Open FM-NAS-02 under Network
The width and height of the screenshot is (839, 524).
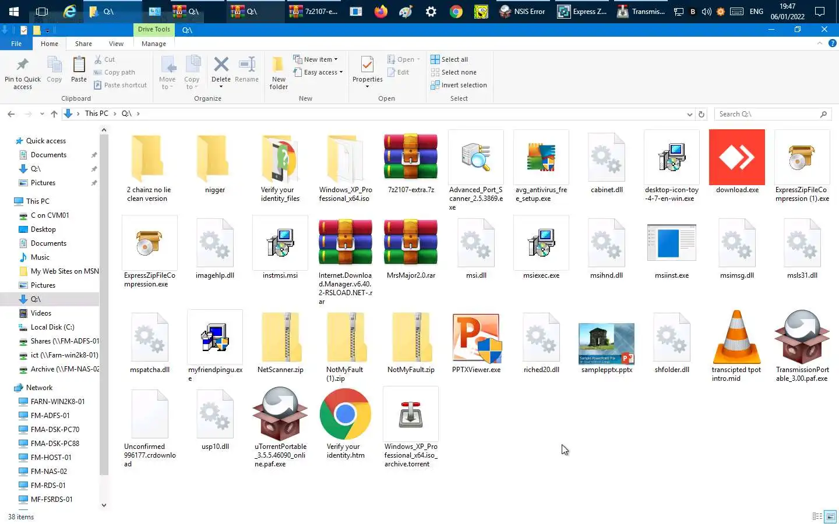pyautogui.click(x=49, y=472)
